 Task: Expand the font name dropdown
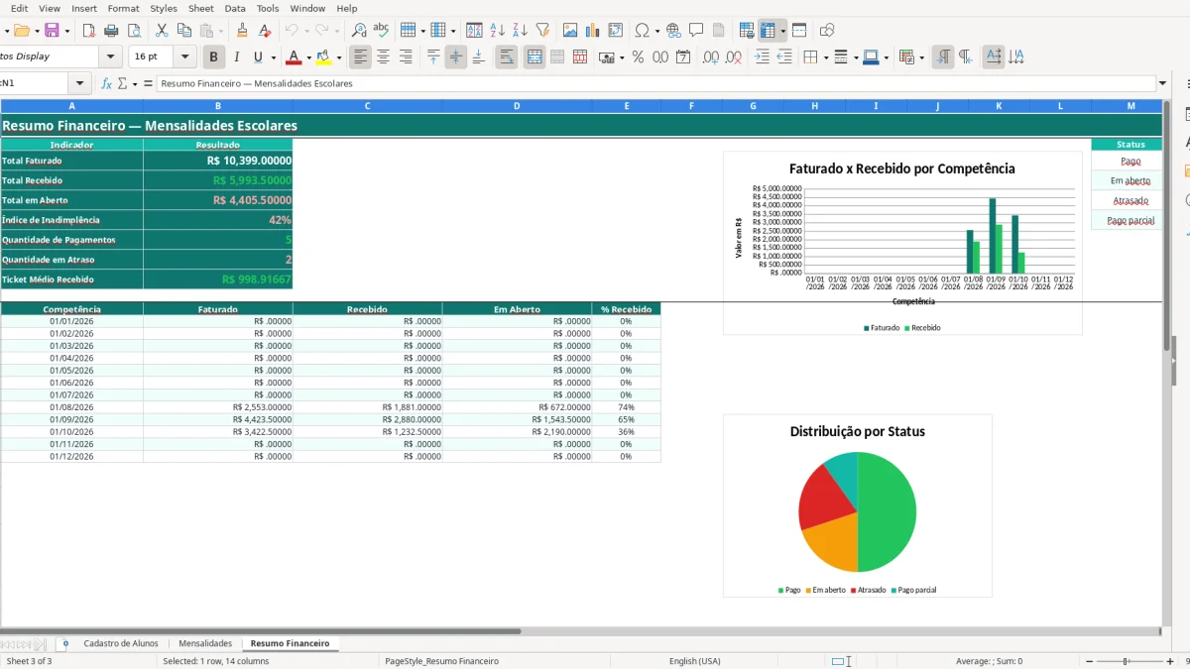111,57
